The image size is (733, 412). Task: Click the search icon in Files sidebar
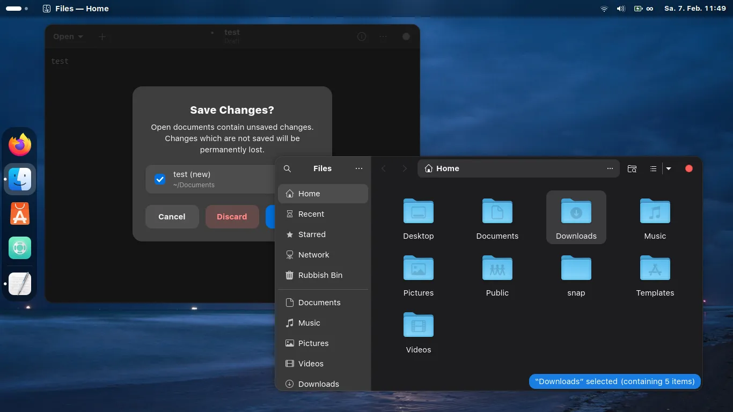[287, 168]
